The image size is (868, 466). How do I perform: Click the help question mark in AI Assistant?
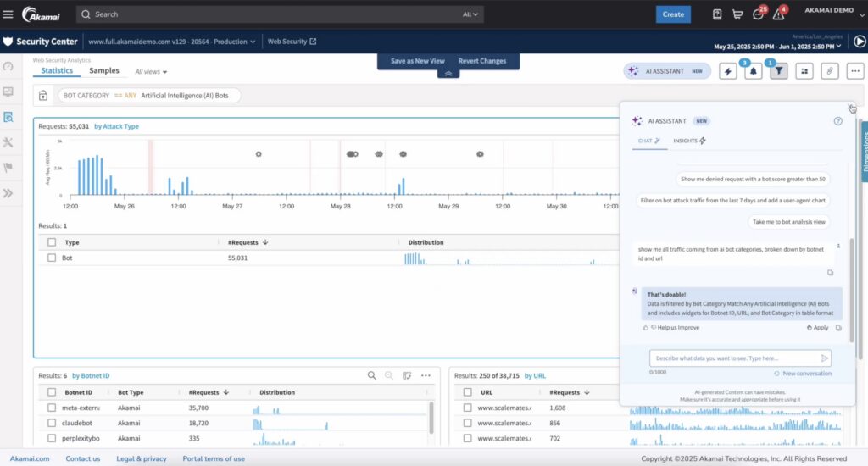pyautogui.click(x=838, y=121)
